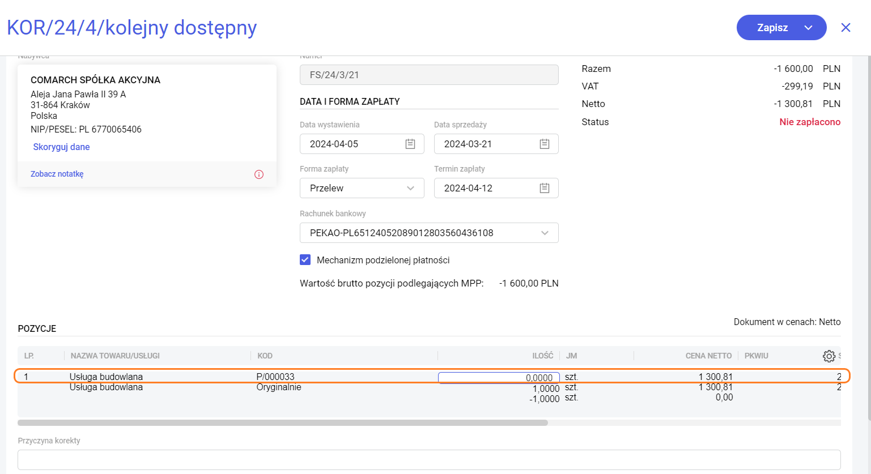Open calendar for Data wystawienia
This screenshot has width=871, height=474.
coord(410,144)
